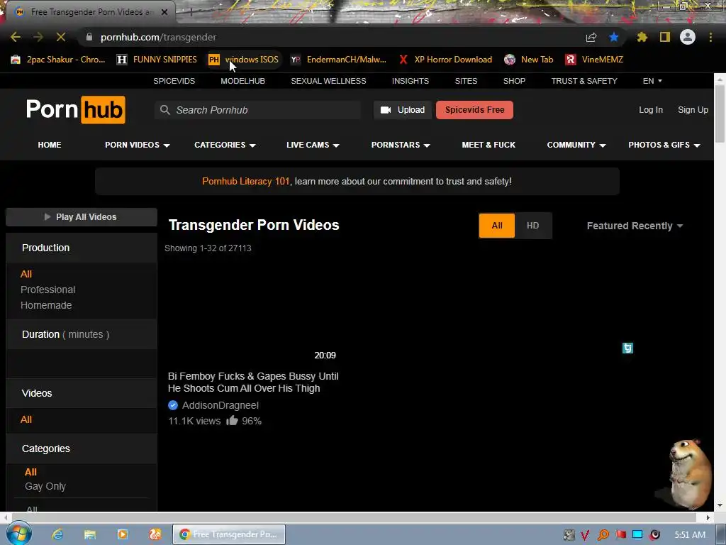Open INSIGHTS in the top bar

click(411, 81)
